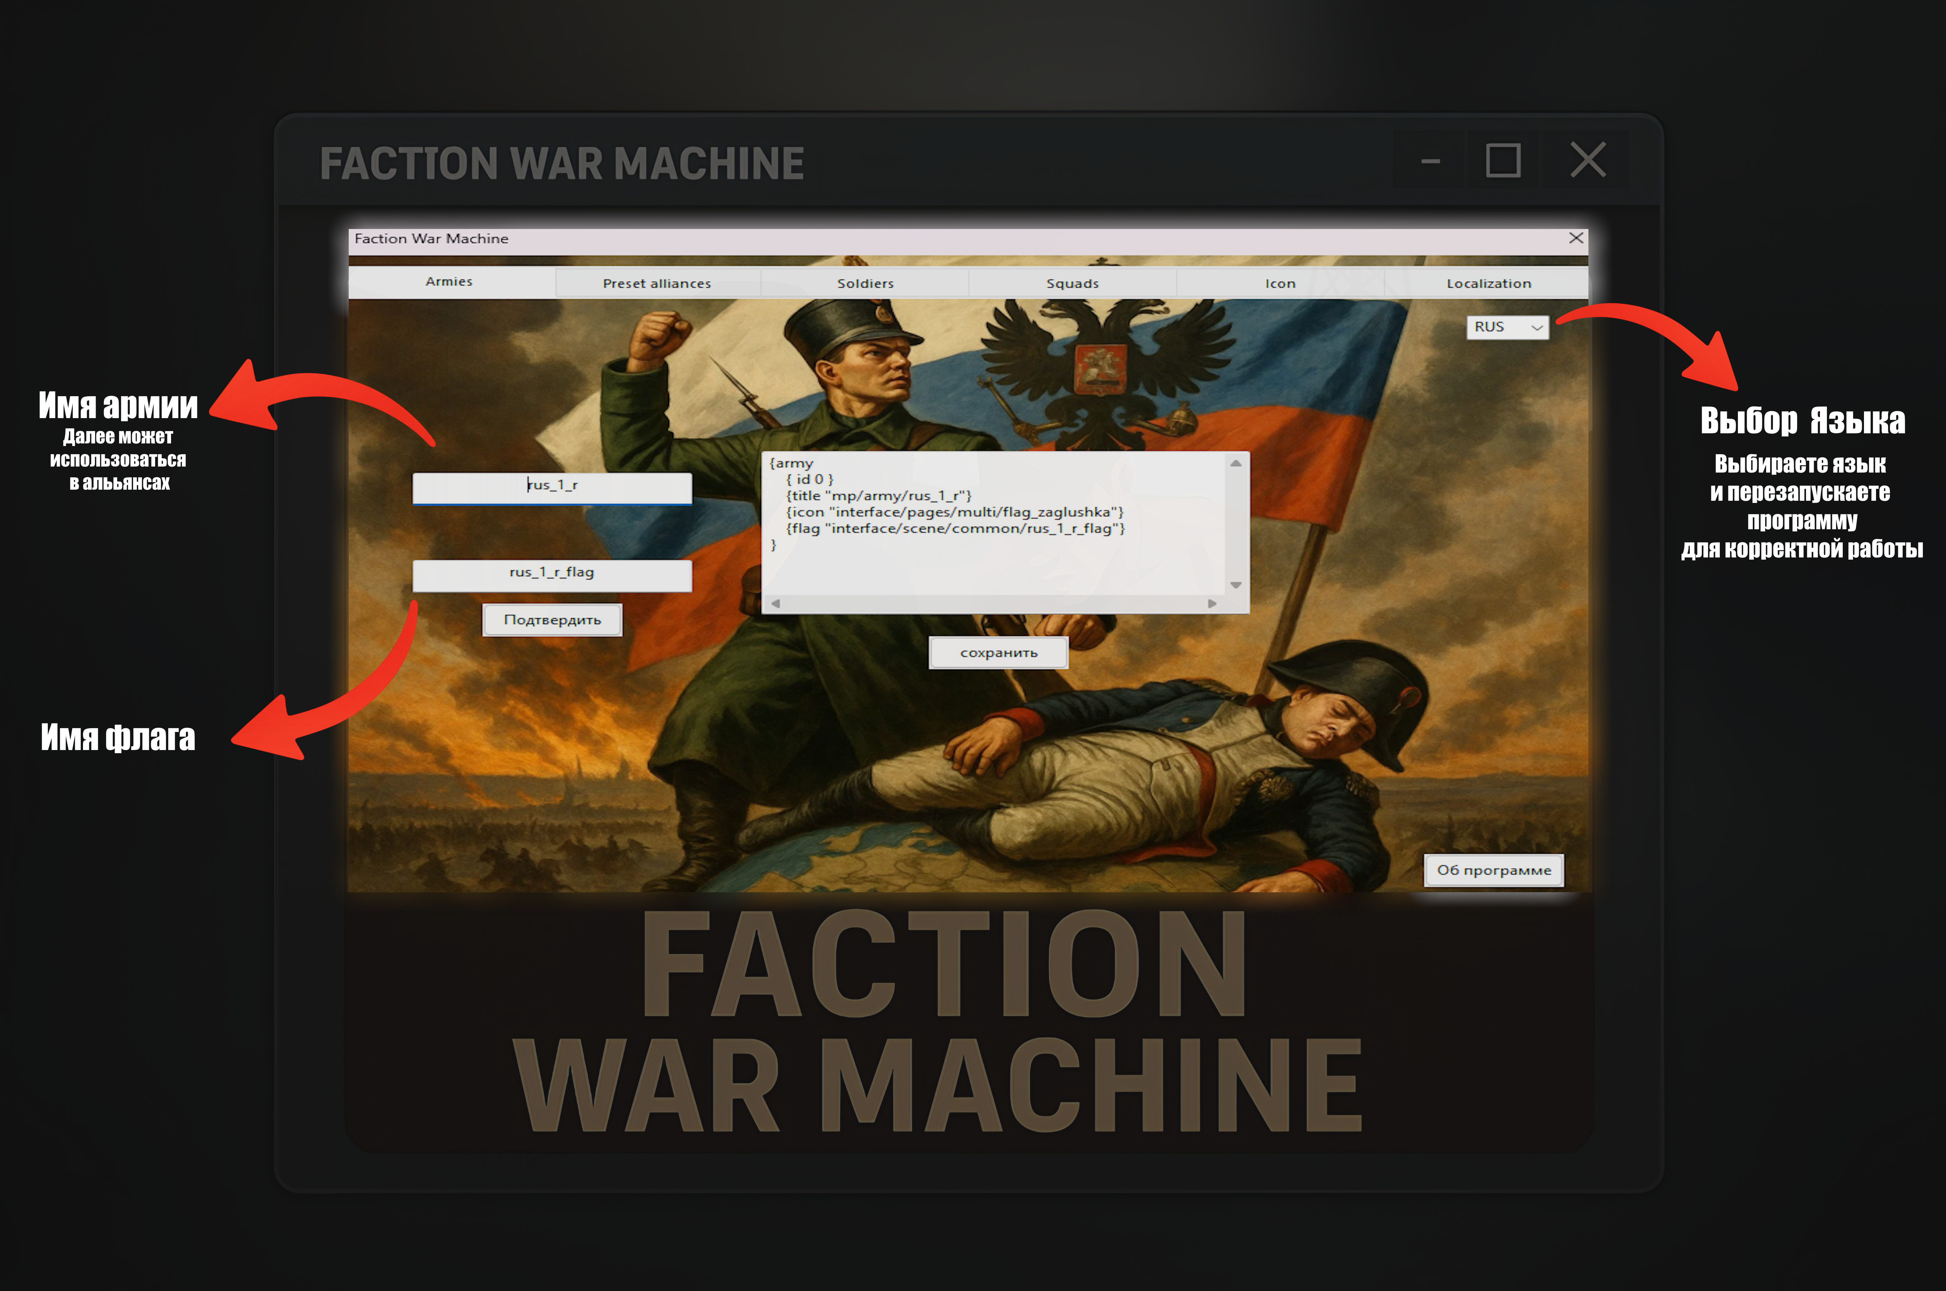This screenshot has width=1946, height=1291.
Task: Open the Localization tab
Action: pos(1488,283)
